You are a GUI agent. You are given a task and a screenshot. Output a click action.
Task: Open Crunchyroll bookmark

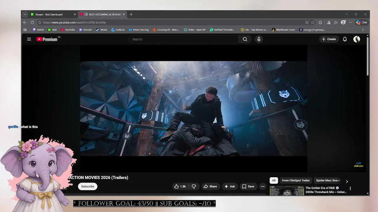tap(166, 30)
